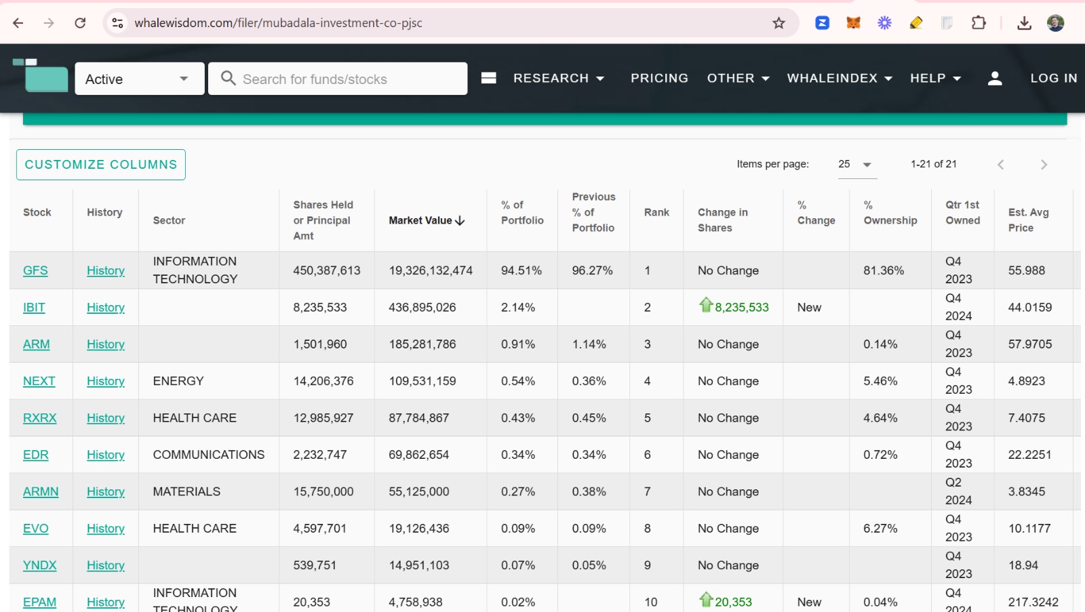
Task: Open the PRICING page
Action: click(659, 79)
